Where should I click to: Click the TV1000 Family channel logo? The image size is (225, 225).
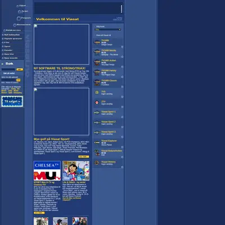pyautogui.click(x=97, y=72)
